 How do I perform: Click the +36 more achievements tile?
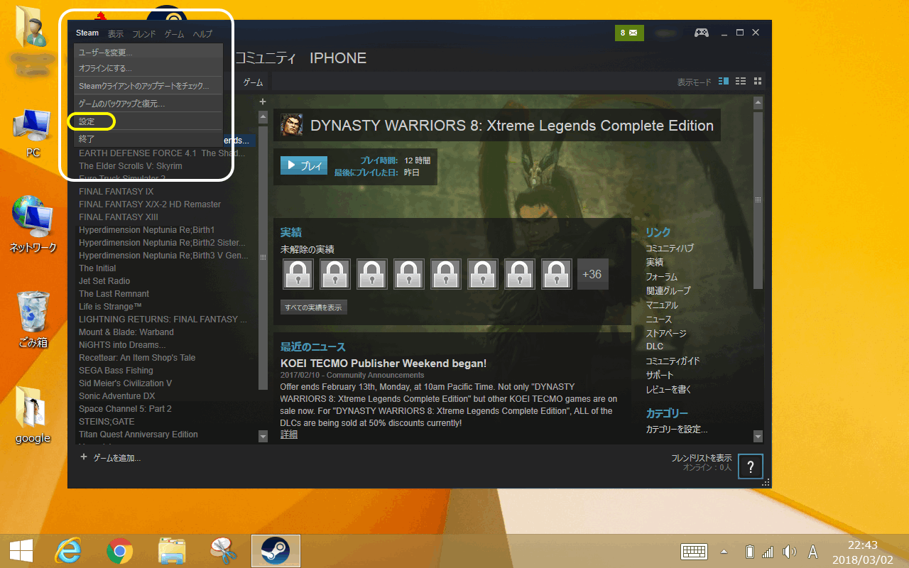(x=592, y=274)
